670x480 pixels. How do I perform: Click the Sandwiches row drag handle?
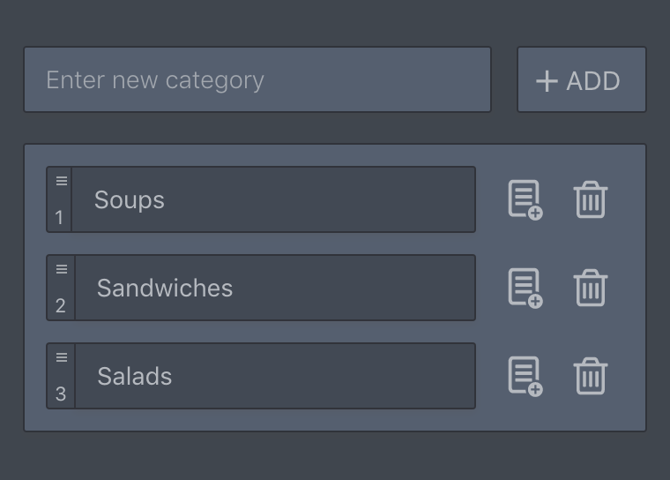coord(62,270)
